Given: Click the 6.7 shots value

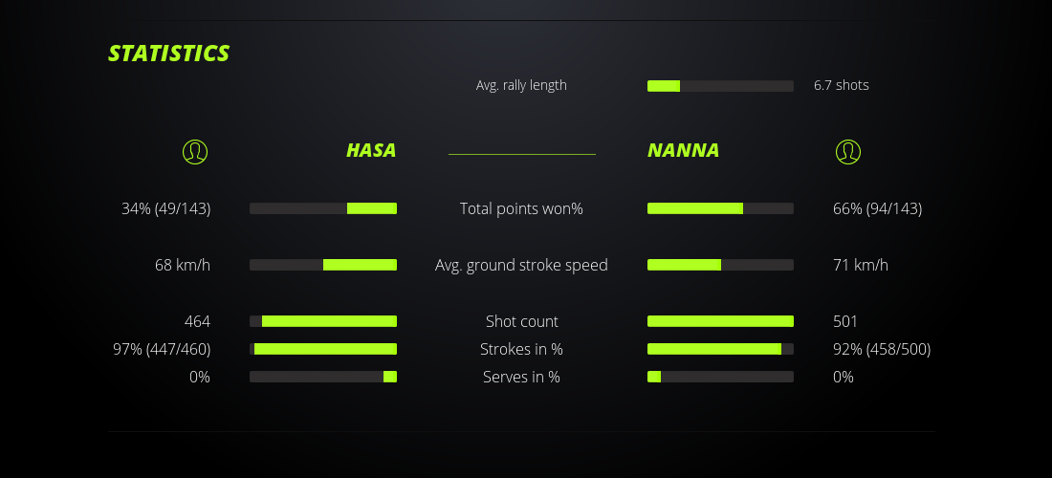Looking at the screenshot, I should point(842,85).
